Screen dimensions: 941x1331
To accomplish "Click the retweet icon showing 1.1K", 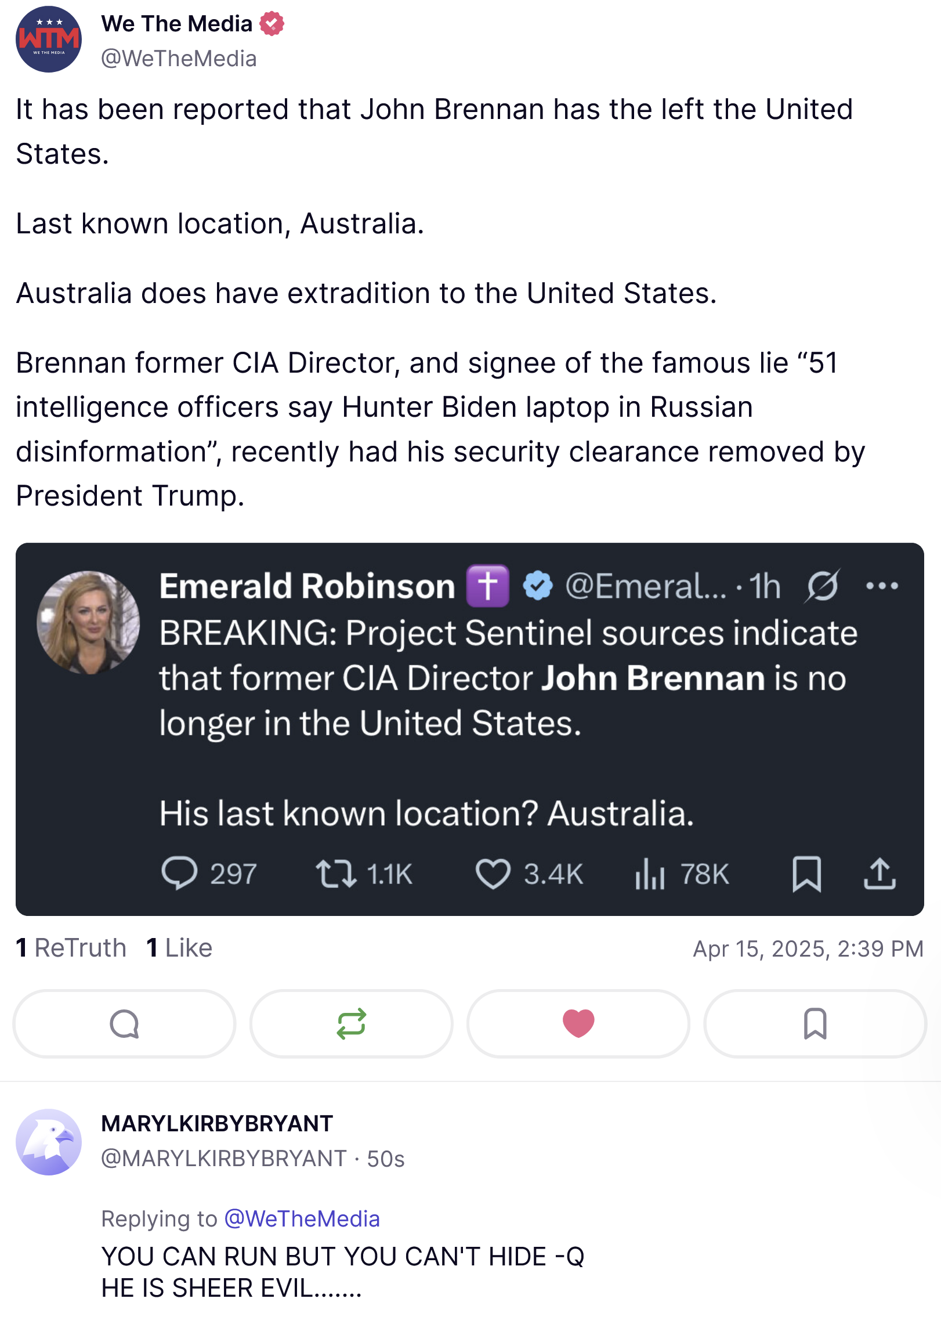I will pyautogui.click(x=335, y=874).
